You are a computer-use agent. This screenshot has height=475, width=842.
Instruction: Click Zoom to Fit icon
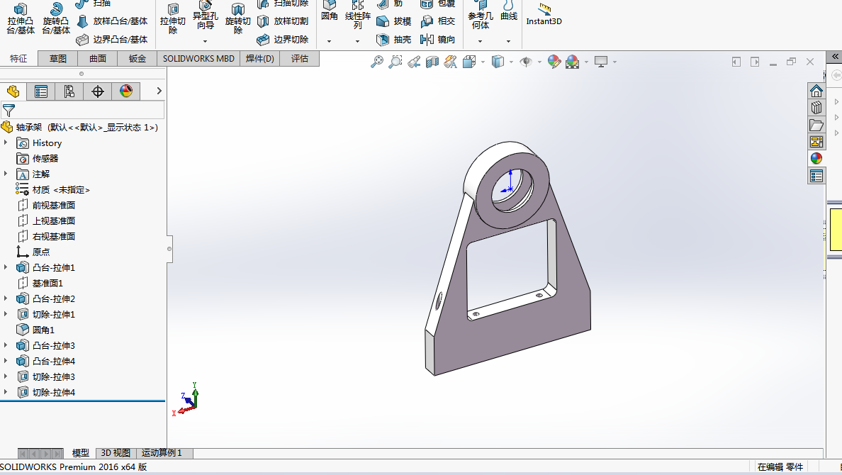coord(377,62)
